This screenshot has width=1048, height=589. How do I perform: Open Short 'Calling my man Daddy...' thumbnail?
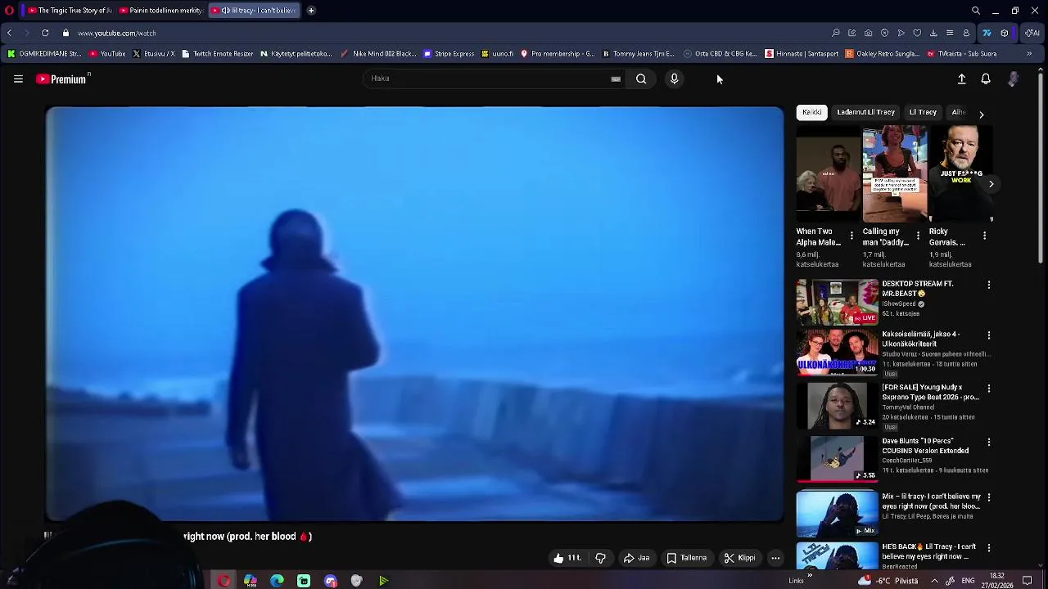pos(895,173)
